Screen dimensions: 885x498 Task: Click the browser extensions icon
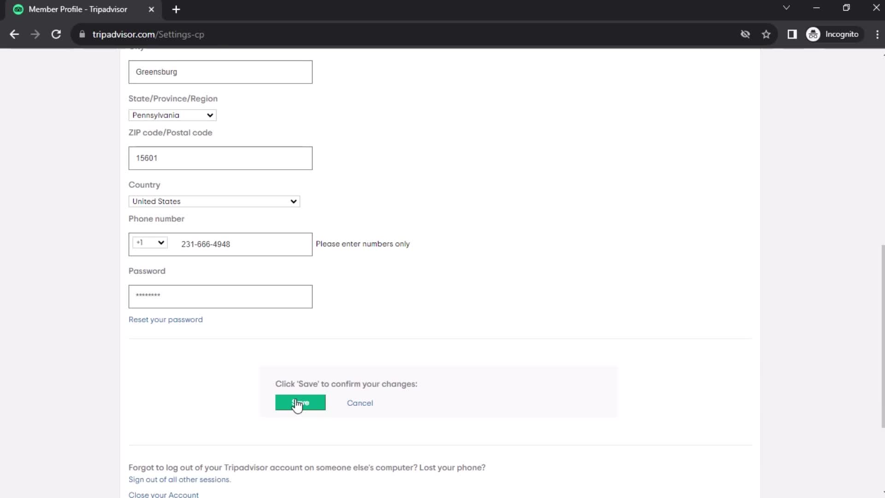pyautogui.click(x=792, y=34)
